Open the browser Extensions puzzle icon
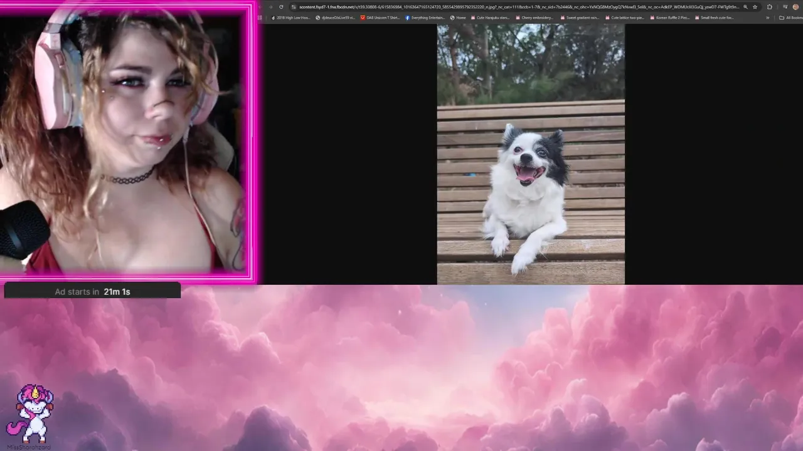 coord(770,7)
